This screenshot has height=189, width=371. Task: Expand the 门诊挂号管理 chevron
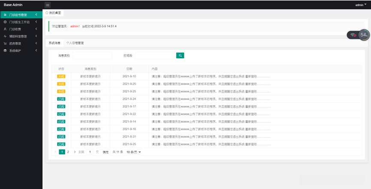pyautogui.click(x=36, y=15)
